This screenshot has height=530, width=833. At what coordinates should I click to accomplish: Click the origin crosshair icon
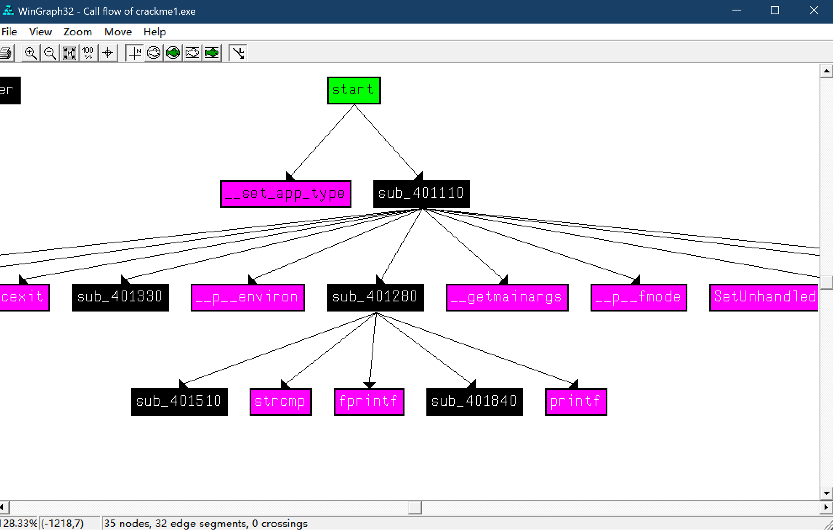[108, 53]
